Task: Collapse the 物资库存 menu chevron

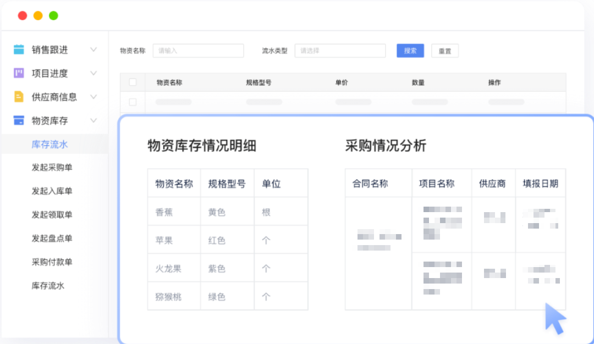Action: pyautogui.click(x=94, y=120)
